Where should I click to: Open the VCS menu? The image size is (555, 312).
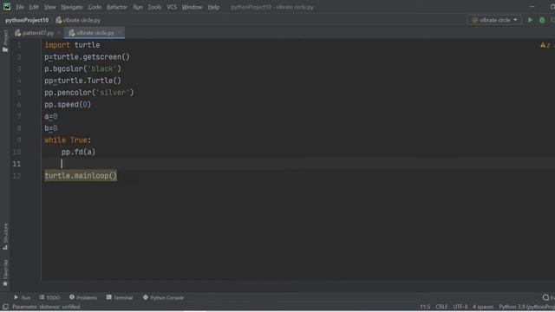172,7
